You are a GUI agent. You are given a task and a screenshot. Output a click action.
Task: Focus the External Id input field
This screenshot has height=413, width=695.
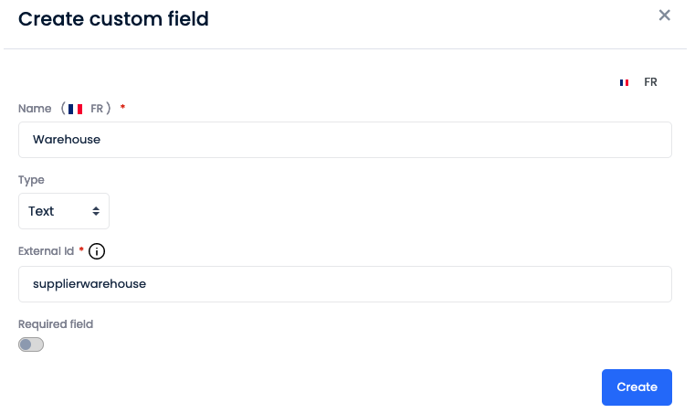tap(345, 284)
